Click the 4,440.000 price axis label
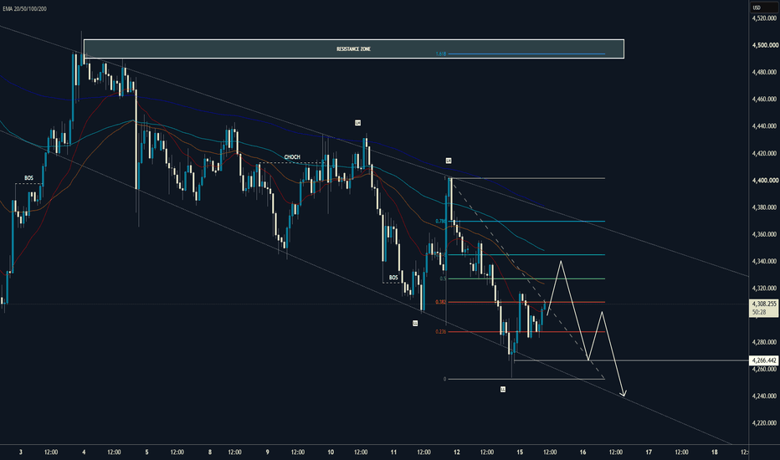Viewport: 780px width, 460px height. click(x=765, y=126)
